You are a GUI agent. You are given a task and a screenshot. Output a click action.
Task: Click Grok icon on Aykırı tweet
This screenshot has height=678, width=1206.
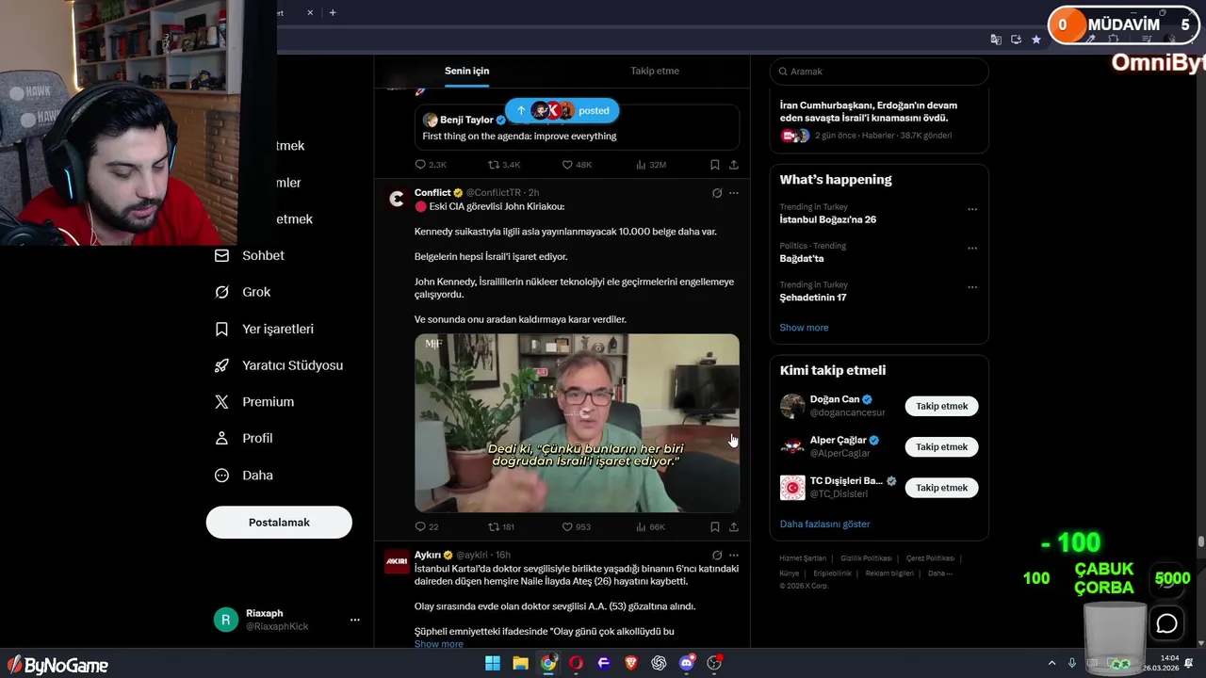point(717,556)
